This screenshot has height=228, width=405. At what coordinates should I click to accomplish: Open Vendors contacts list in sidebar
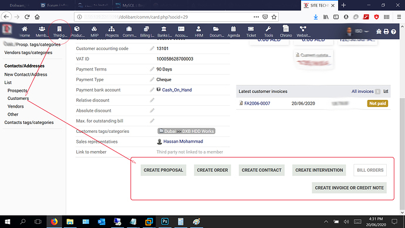click(15, 106)
